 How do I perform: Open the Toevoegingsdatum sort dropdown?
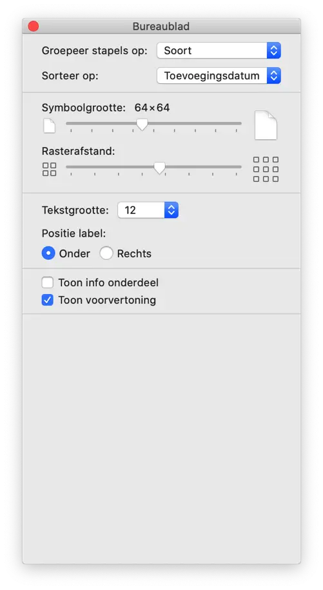(x=219, y=75)
